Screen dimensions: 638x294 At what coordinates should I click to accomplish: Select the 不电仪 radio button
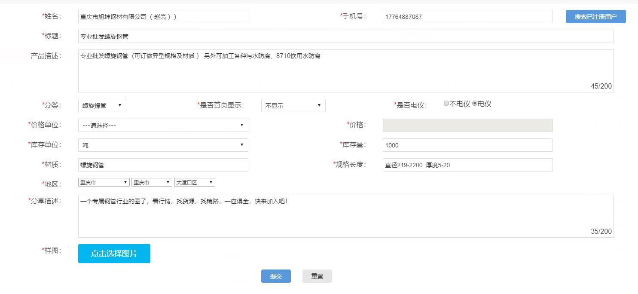click(x=446, y=104)
